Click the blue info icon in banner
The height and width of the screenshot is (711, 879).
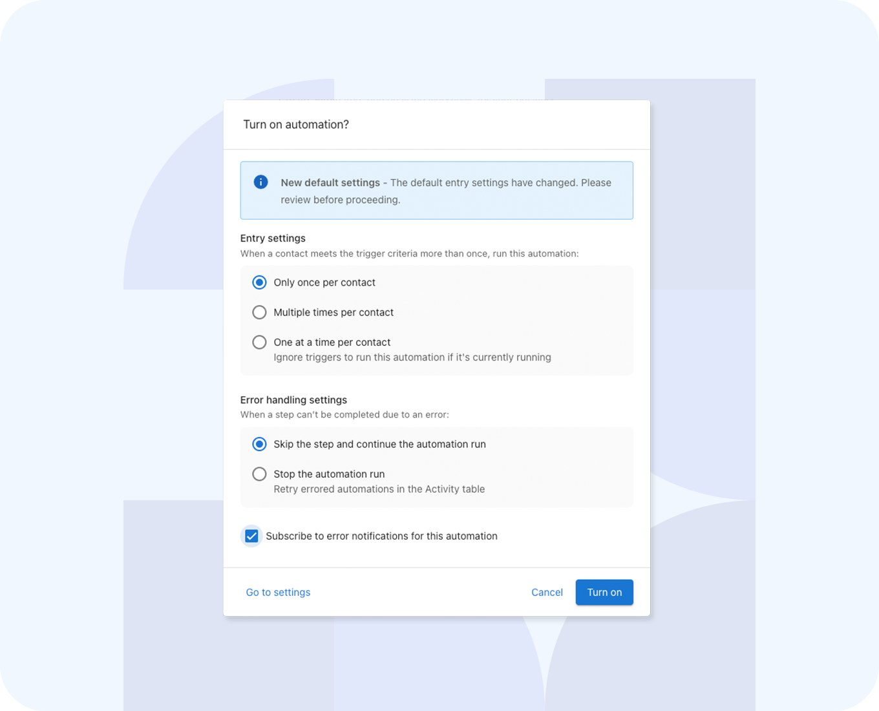(260, 182)
